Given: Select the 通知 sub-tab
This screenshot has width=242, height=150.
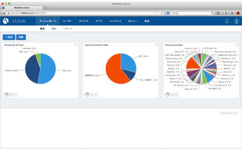Looking at the screenshot, I should coord(54,29).
